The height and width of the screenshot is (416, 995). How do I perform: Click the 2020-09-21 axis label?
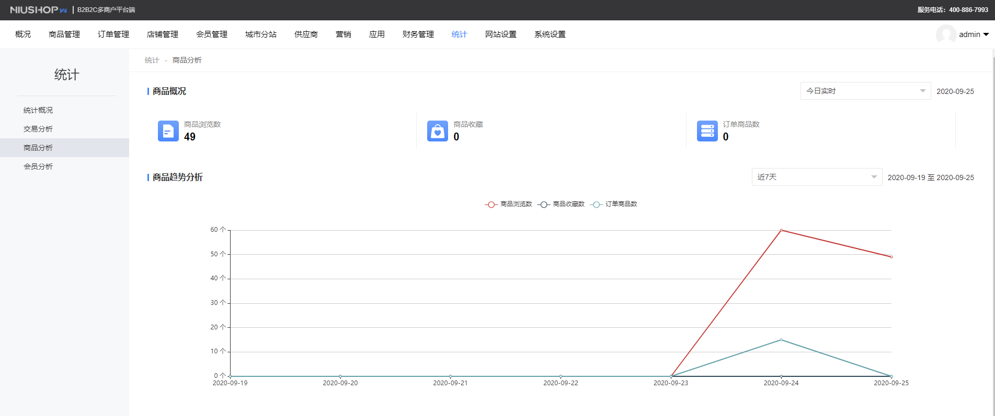click(450, 383)
